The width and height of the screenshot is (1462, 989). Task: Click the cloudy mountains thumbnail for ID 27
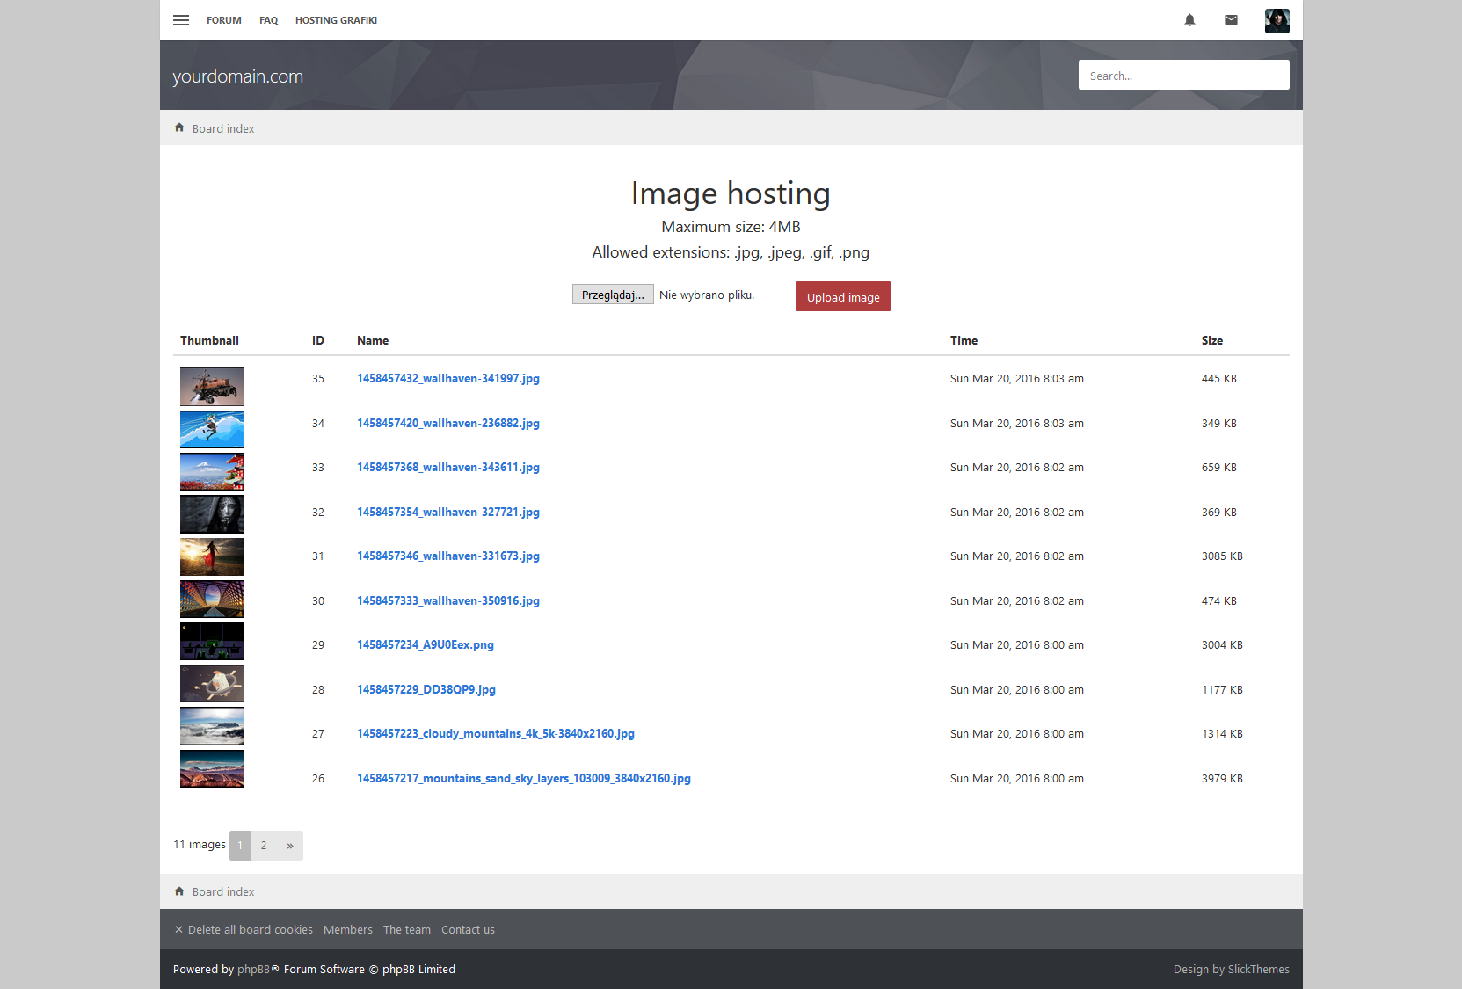tap(212, 727)
